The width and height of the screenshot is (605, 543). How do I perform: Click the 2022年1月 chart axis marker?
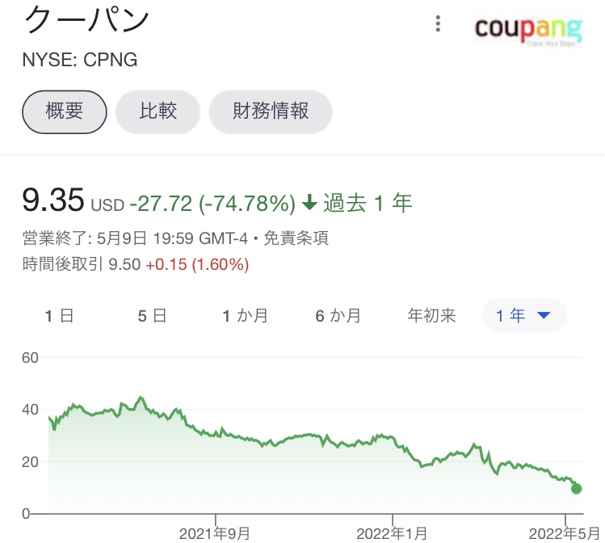[x=392, y=533]
